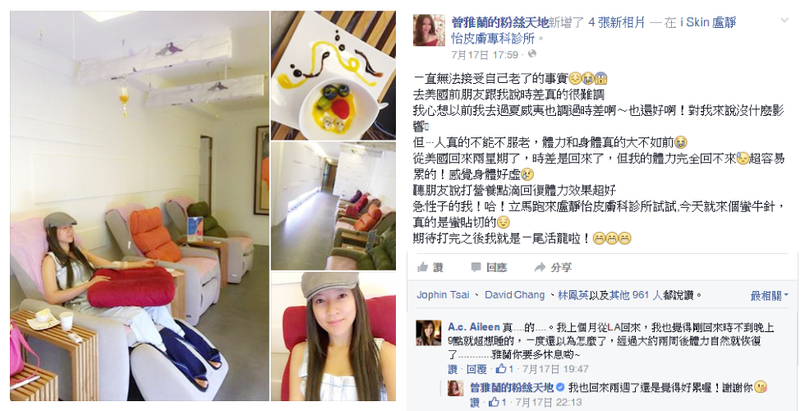Click the like count thumb icon on Aileen's comment

[500, 368]
